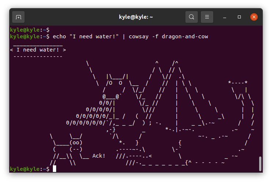The height and width of the screenshot is (183, 272).
Task: Close the terminal window
Action: [254, 17]
